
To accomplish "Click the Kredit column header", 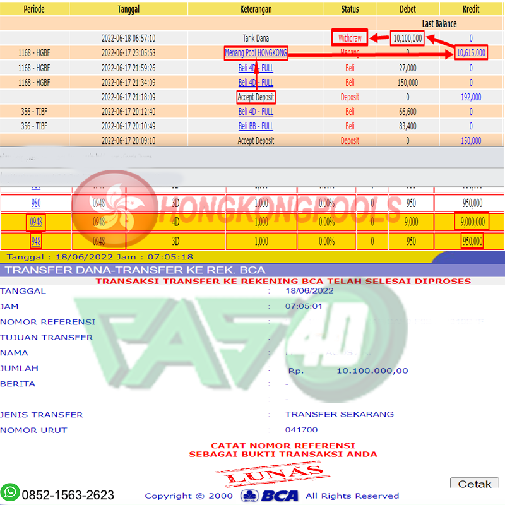I will [x=471, y=9].
